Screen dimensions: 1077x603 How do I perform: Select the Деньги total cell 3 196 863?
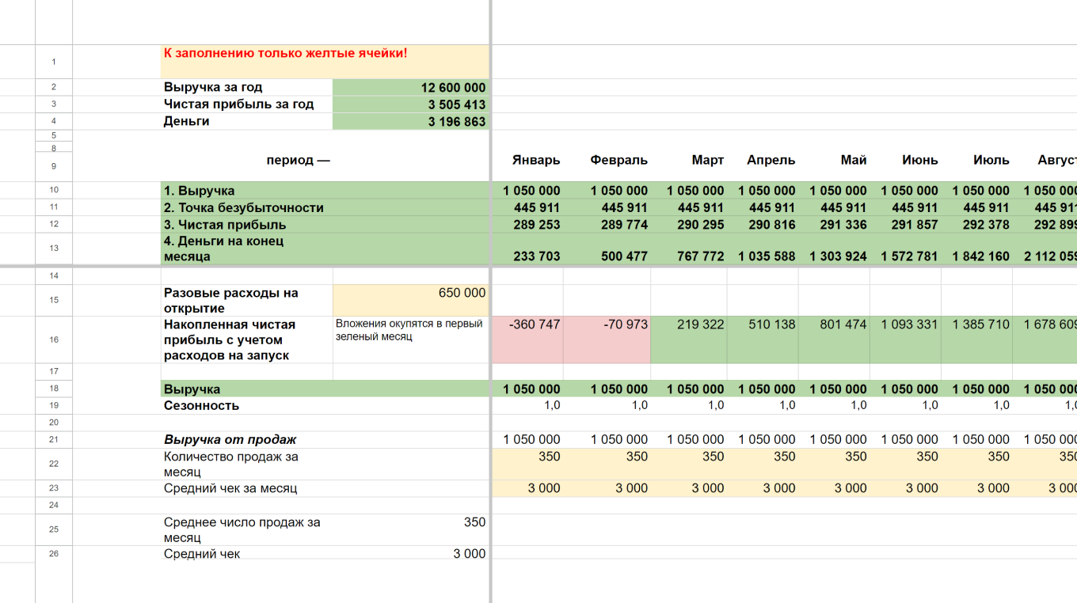click(x=411, y=121)
